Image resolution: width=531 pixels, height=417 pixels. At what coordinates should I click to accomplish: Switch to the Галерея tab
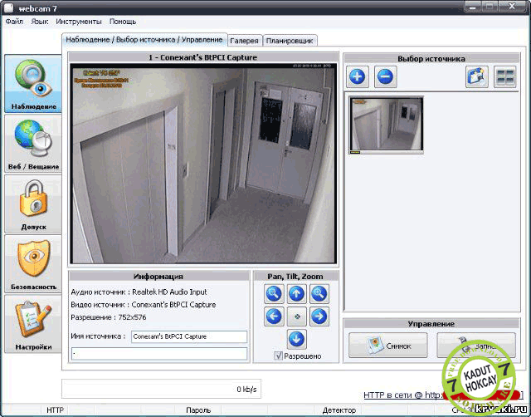click(x=244, y=41)
